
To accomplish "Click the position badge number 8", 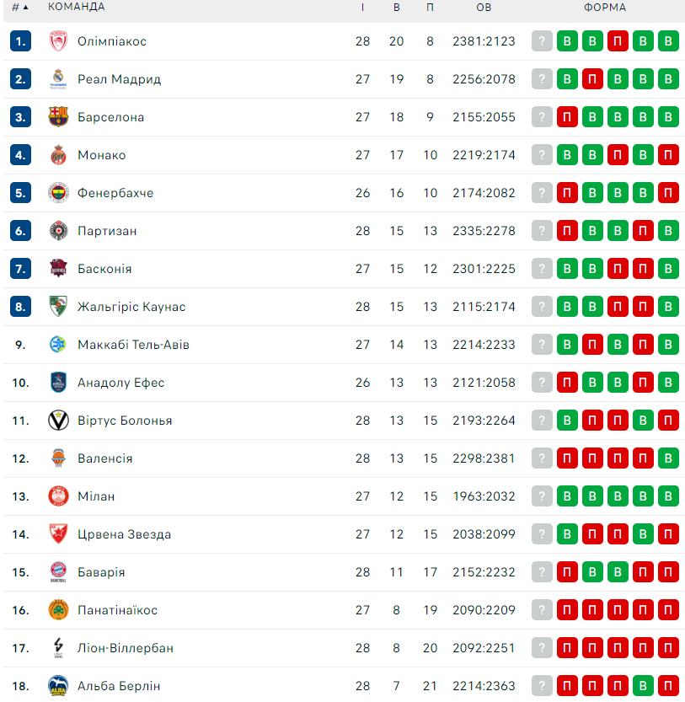I will point(20,307).
